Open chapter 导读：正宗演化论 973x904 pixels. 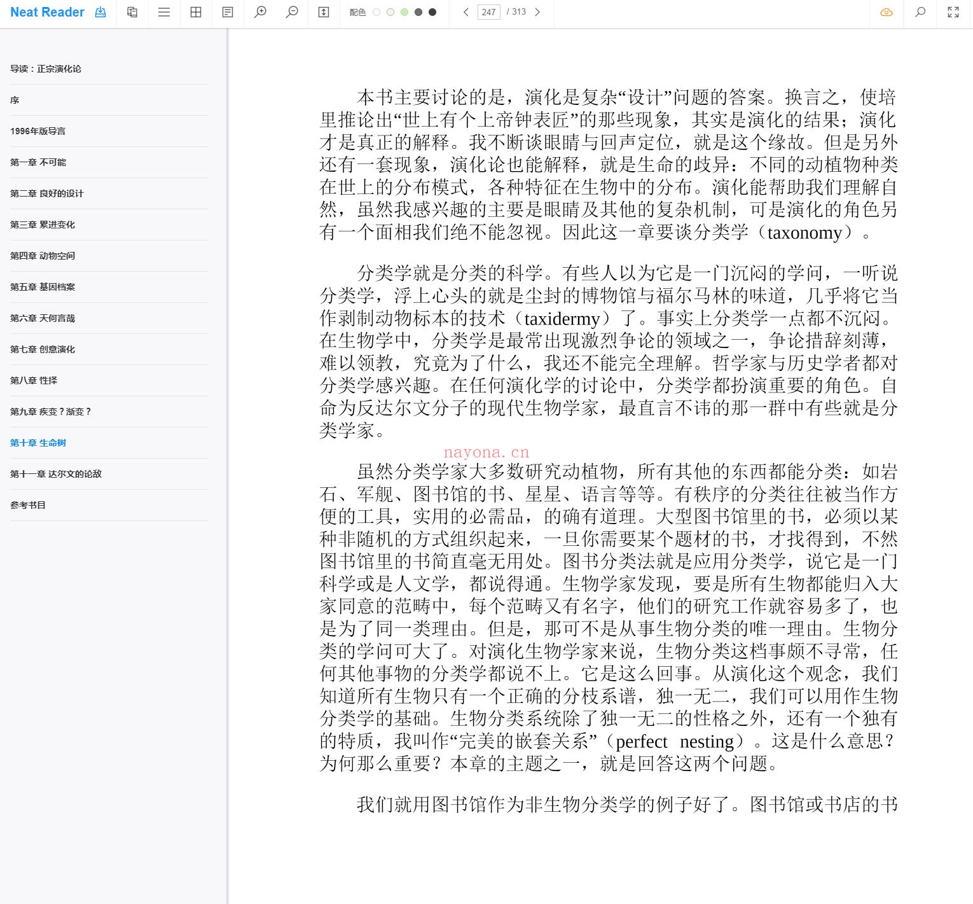coord(46,69)
